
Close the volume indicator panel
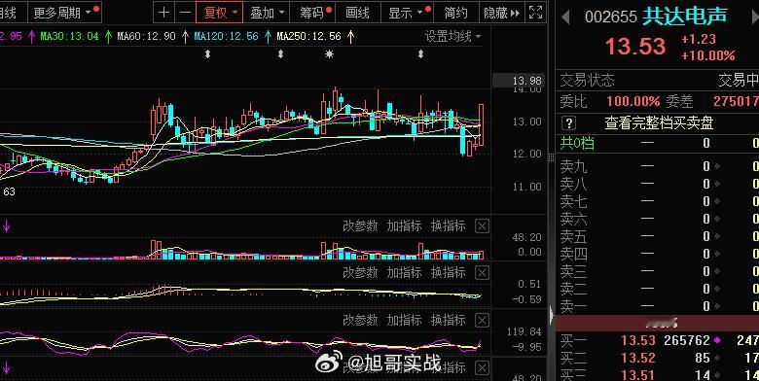tap(482, 226)
